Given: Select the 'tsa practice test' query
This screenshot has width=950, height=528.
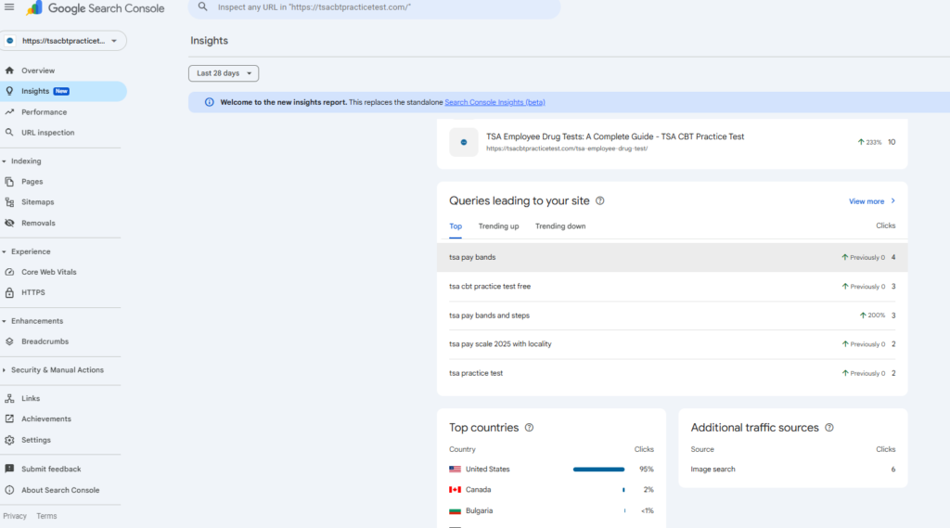Looking at the screenshot, I should coord(672,373).
